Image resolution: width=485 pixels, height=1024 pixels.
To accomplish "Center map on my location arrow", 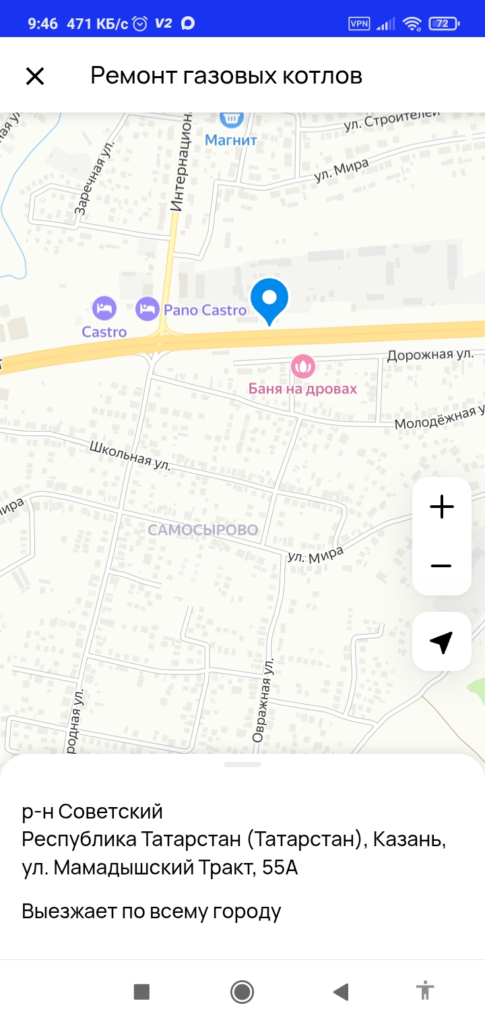I will (442, 642).
